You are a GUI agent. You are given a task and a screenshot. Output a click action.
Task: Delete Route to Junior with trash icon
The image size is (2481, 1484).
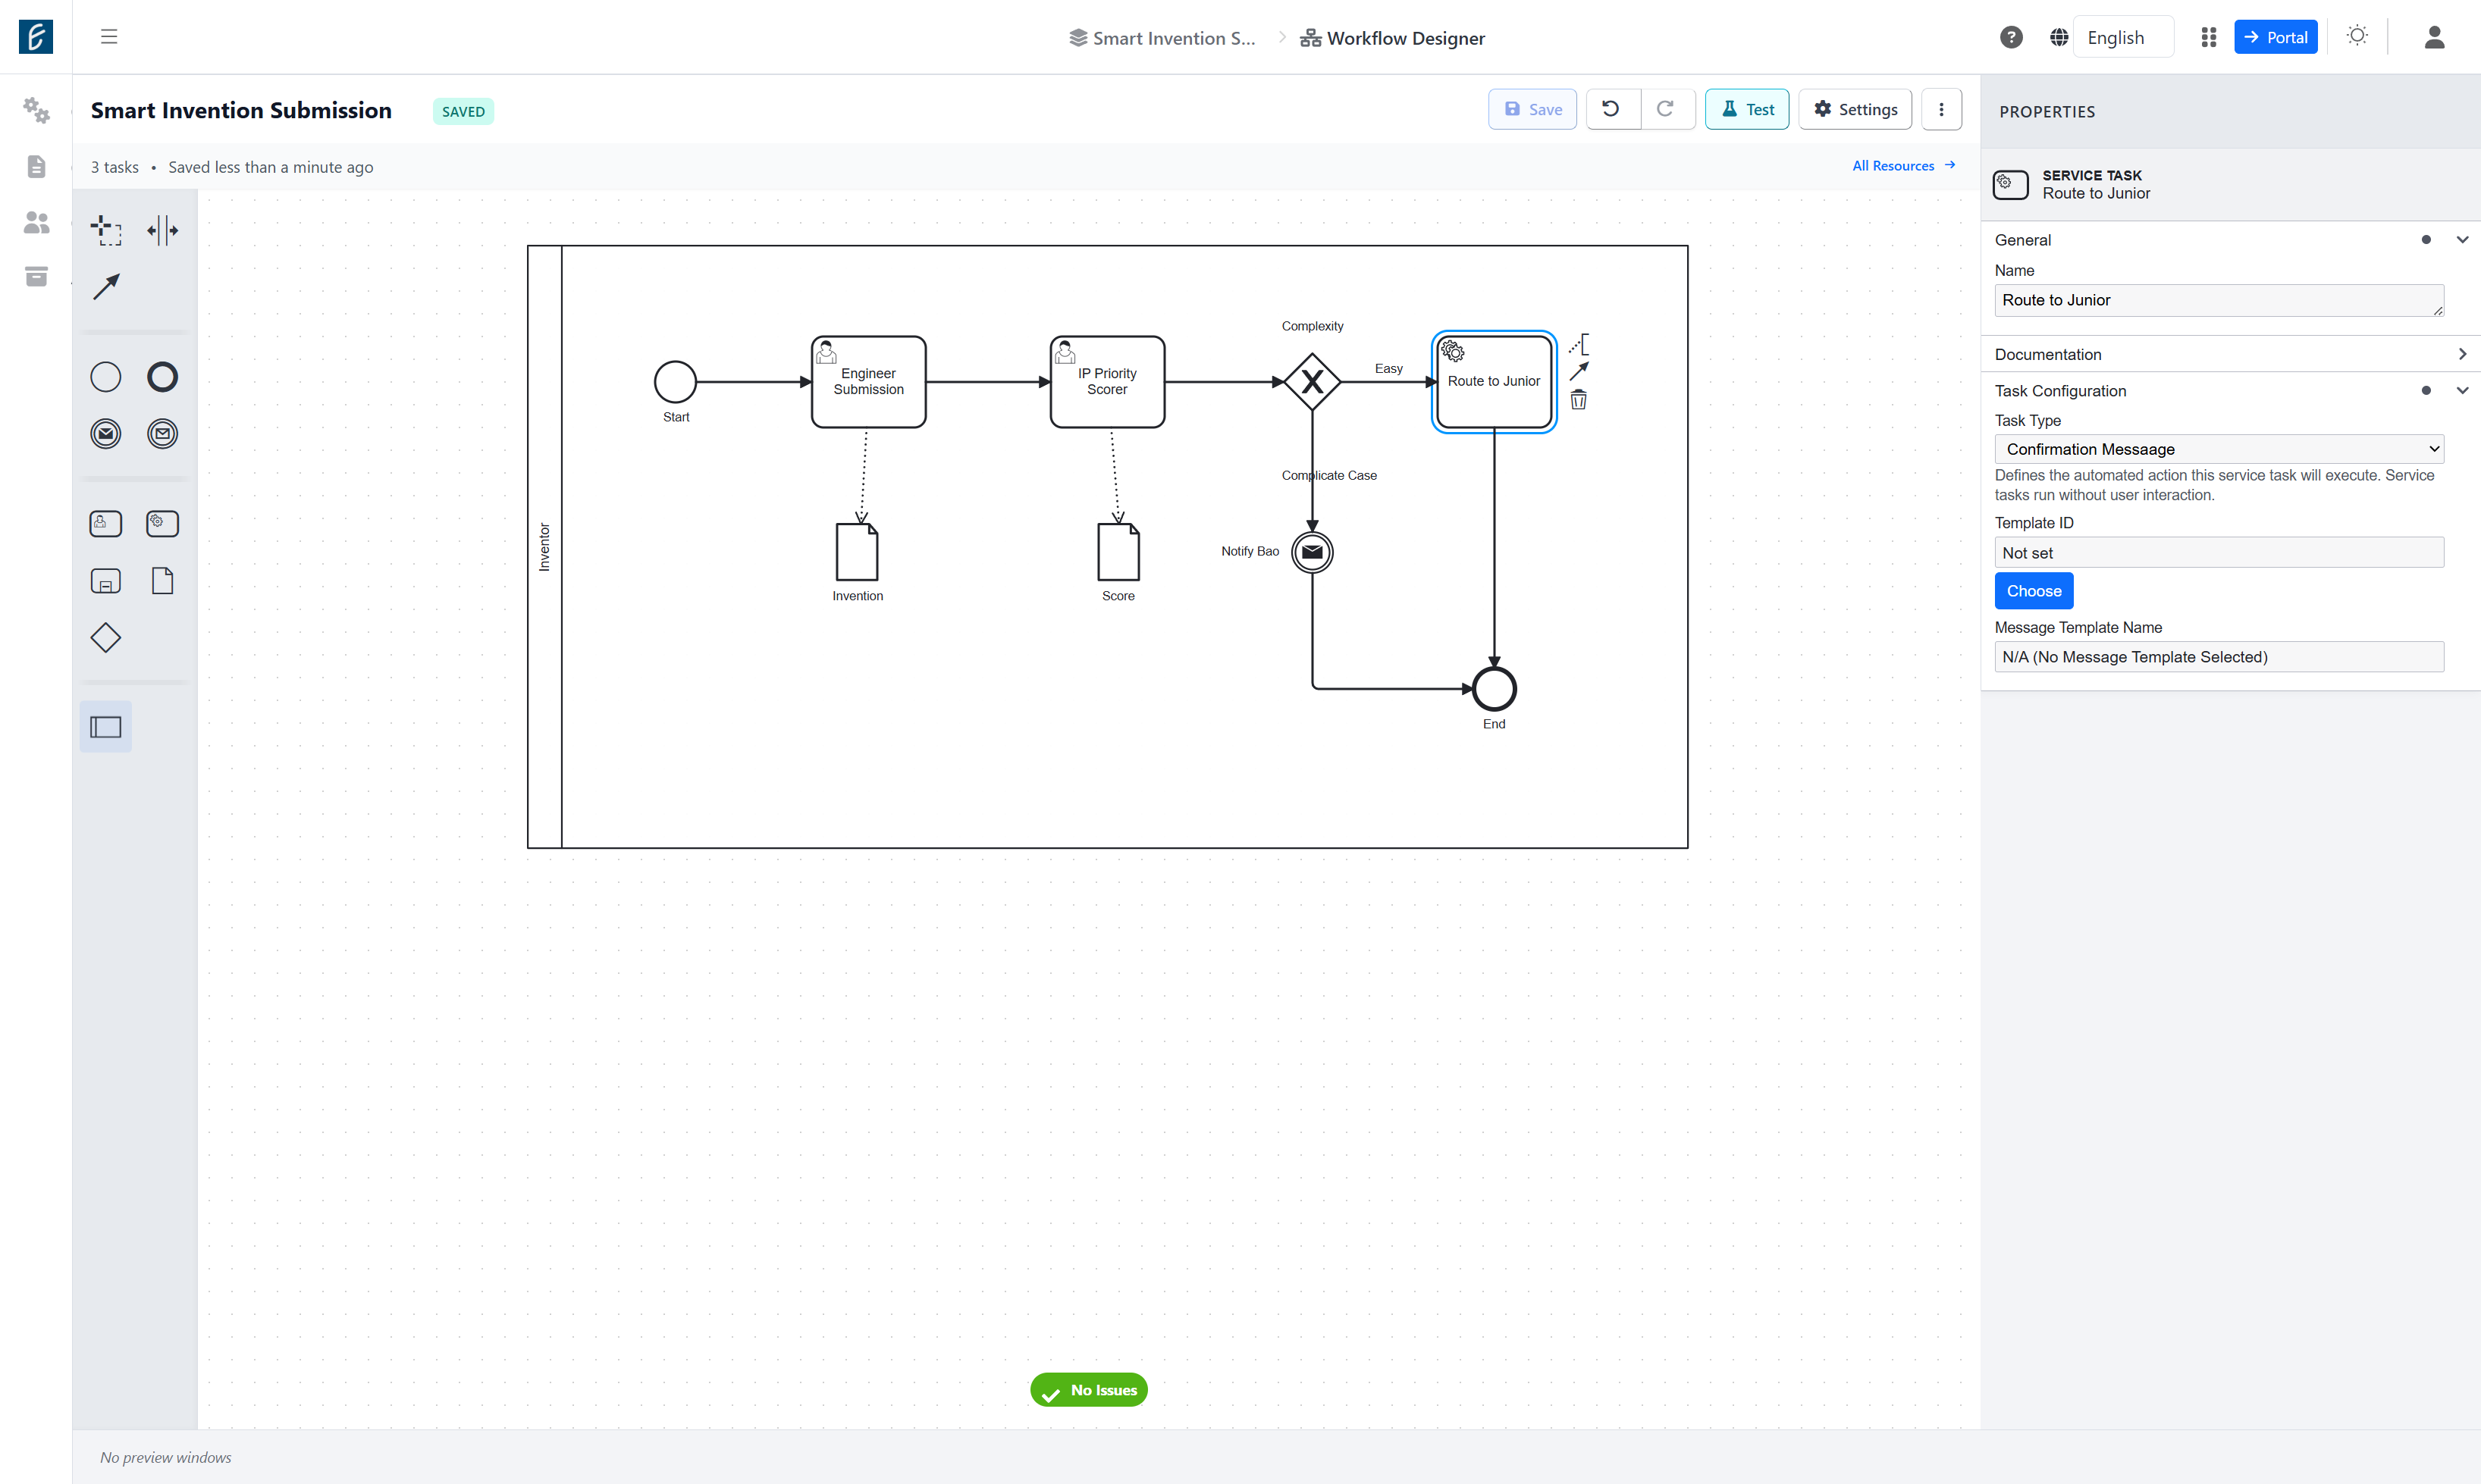(1579, 400)
